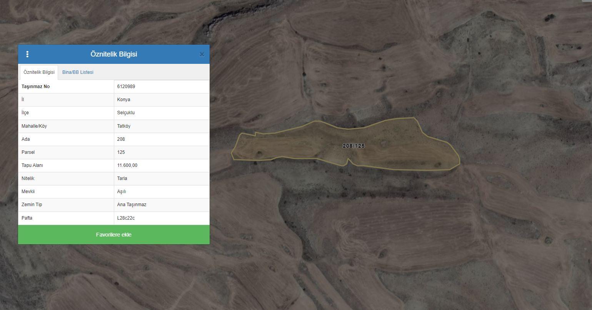Screen dimensions: 592x310
Task: Click the Parsel value 125
Action: 121,152
